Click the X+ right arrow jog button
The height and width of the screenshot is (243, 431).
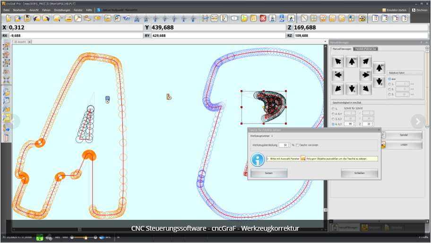click(x=365, y=75)
